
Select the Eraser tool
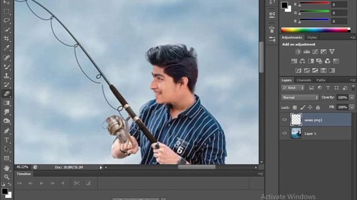tap(7, 94)
